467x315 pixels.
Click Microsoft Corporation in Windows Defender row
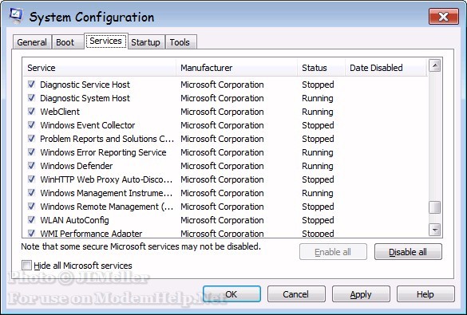(222, 166)
